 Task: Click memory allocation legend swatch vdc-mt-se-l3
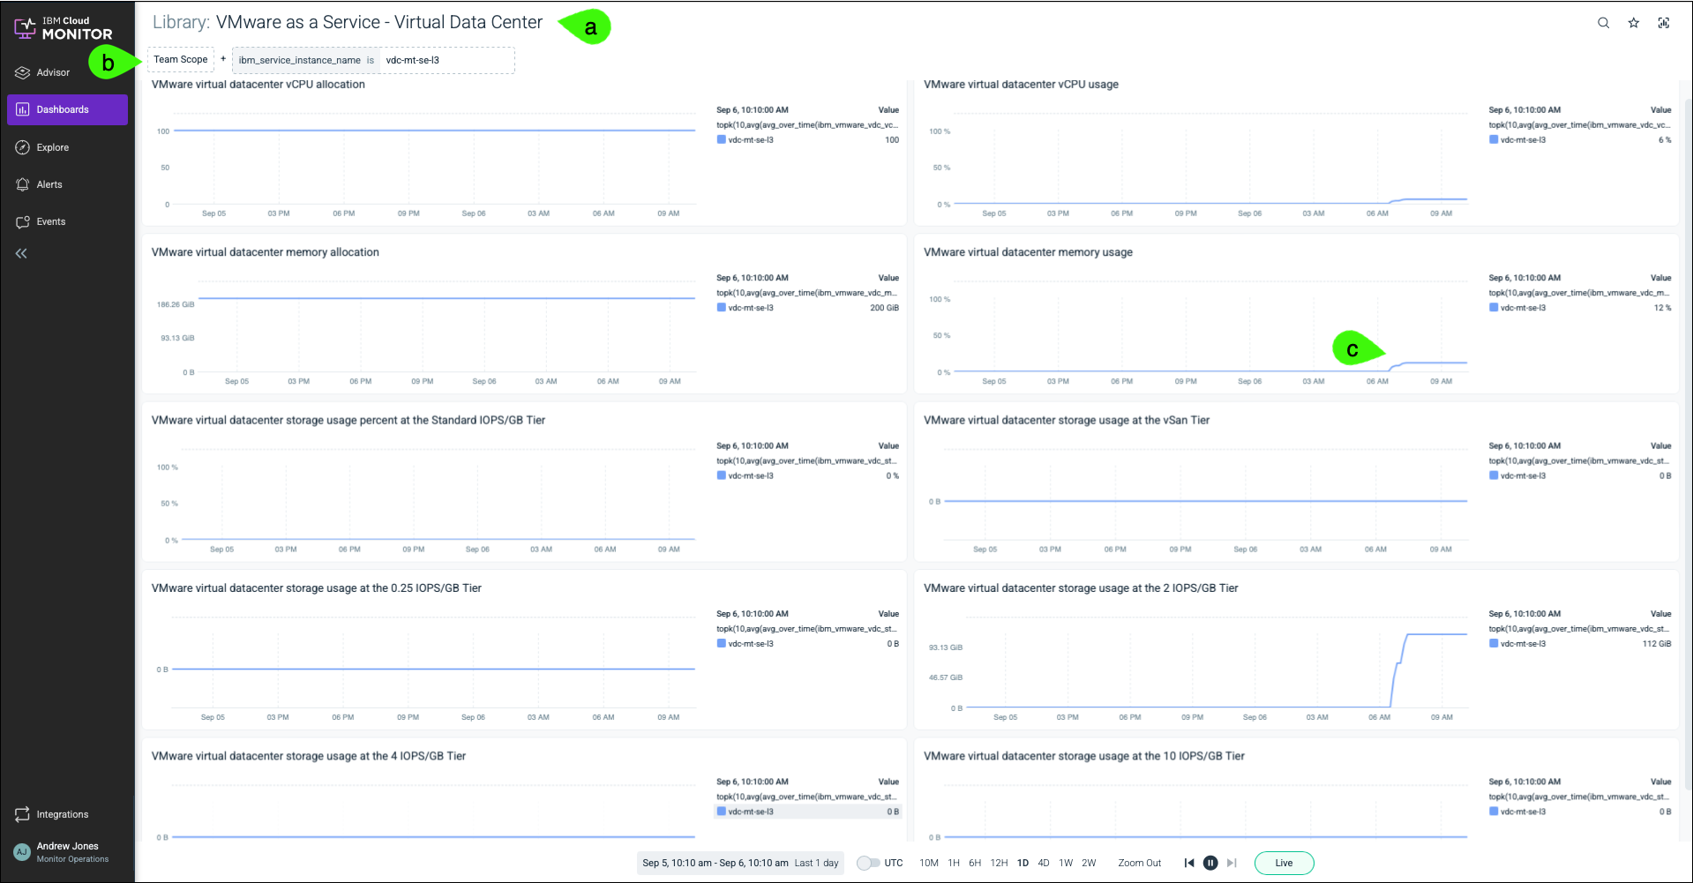click(722, 308)
